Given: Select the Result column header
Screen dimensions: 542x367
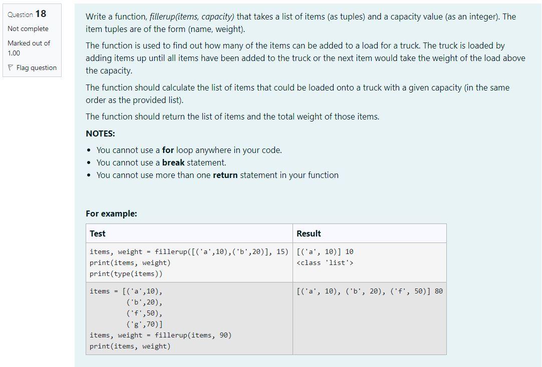Looking at the screenshot, I should coord(309,233).
